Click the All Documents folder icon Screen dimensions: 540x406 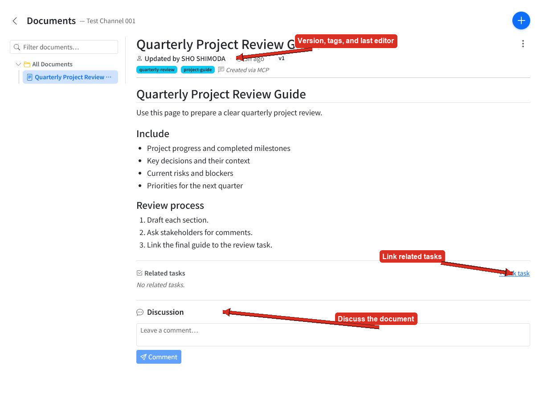point(27,64)
